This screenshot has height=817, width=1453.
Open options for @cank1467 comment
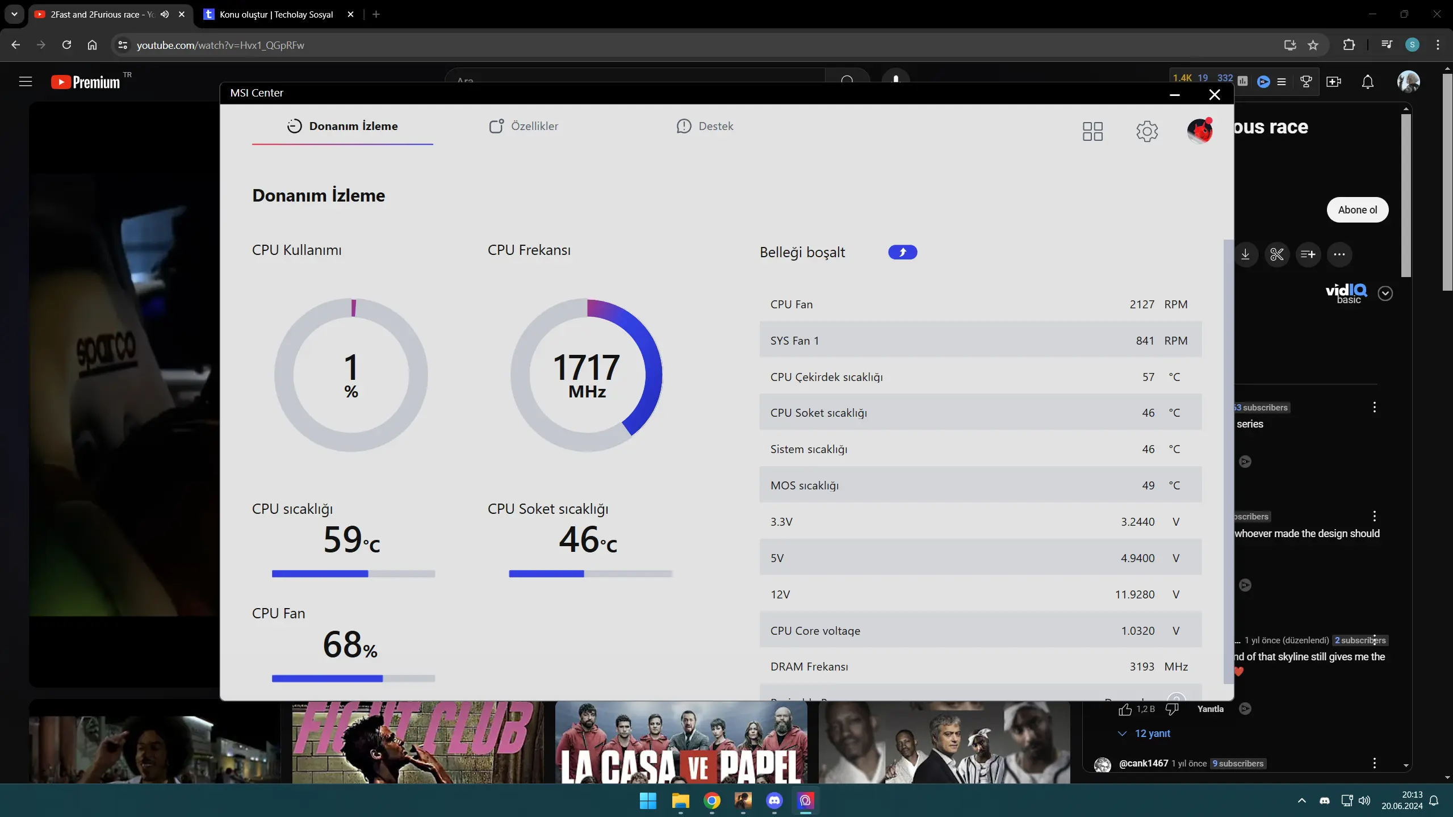(1374, 763)
